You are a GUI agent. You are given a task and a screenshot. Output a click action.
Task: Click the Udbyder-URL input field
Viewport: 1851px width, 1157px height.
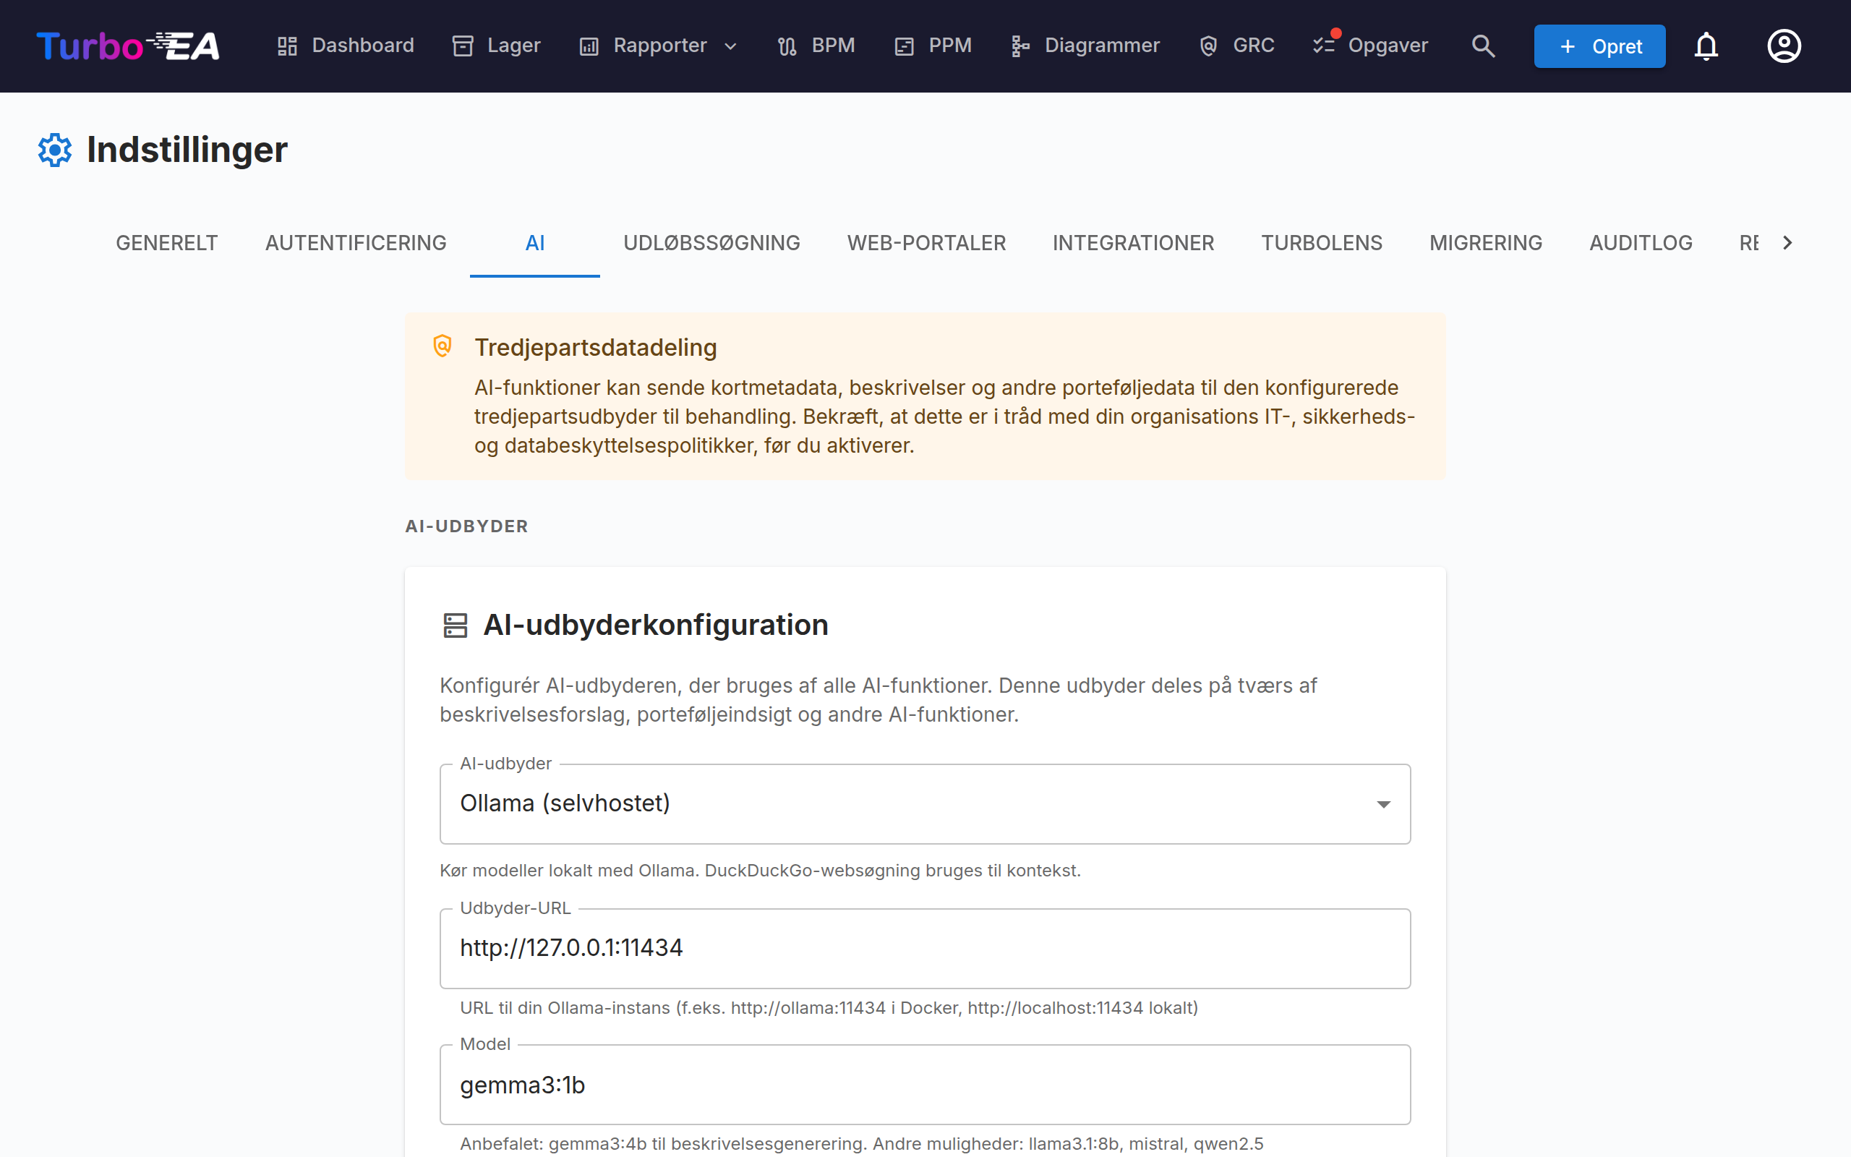(x=925, y=948)
